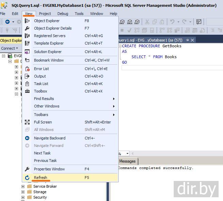Click the Error List menu icon
Viewport: 223px width, 201px height.
[x=27, y=69]
